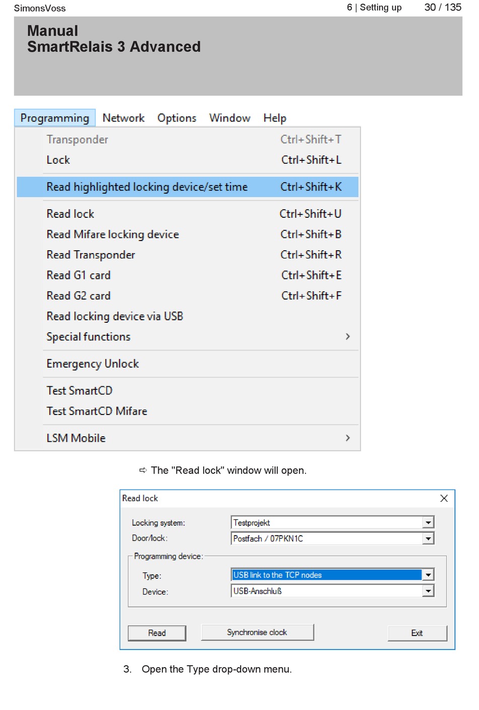Select Read Mifare locking device
This screenshot has height=710, width=479.
(x=112, y=234)
